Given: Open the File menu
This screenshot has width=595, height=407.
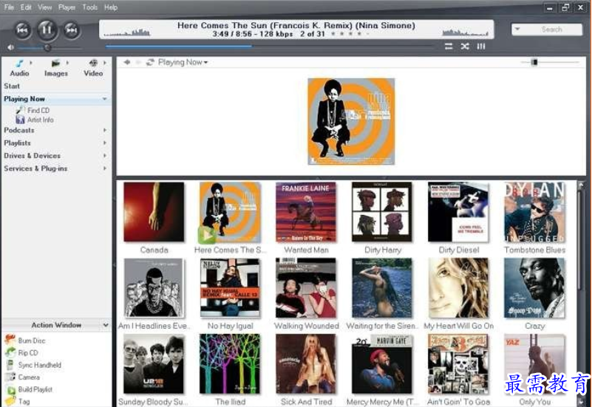Looking at the screenshot, I should (x=9, y=7).
